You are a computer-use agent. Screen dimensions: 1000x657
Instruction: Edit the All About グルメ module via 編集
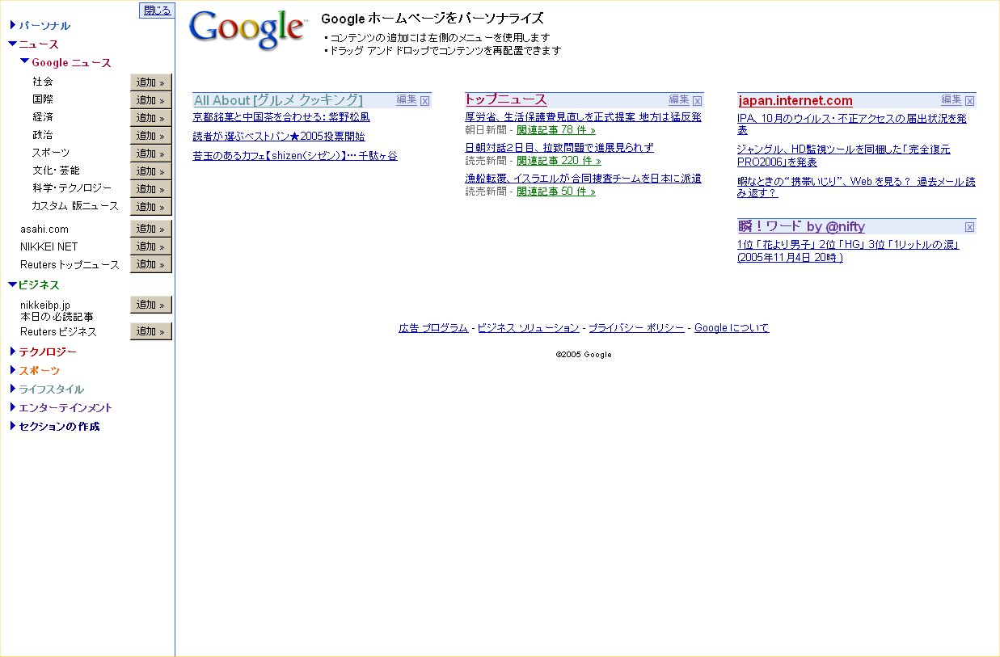(x=407, y=100)
